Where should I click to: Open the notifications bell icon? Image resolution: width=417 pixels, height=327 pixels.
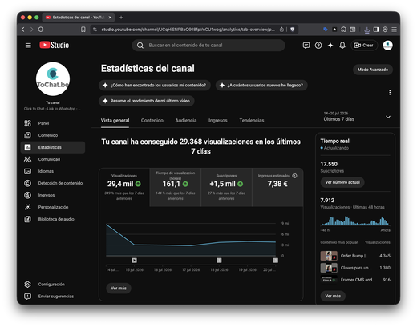tap(342, 46)
